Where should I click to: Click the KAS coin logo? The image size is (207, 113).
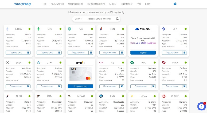pos(69,29)
